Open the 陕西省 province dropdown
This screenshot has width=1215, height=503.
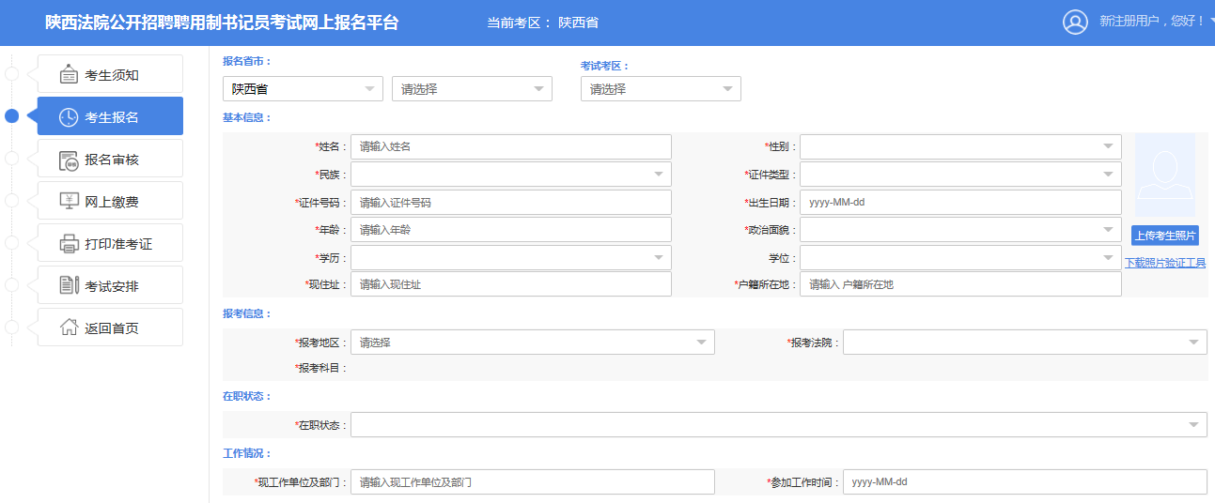point(303,89)
